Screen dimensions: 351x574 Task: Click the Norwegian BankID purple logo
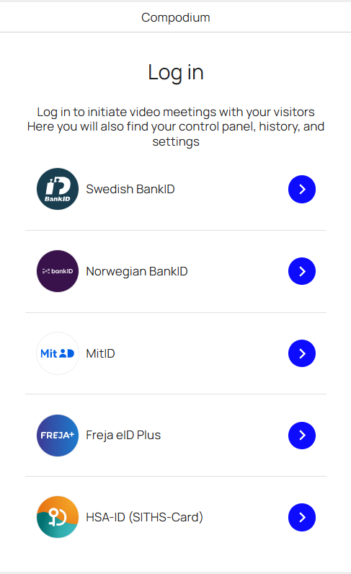[x=58, y=271]
